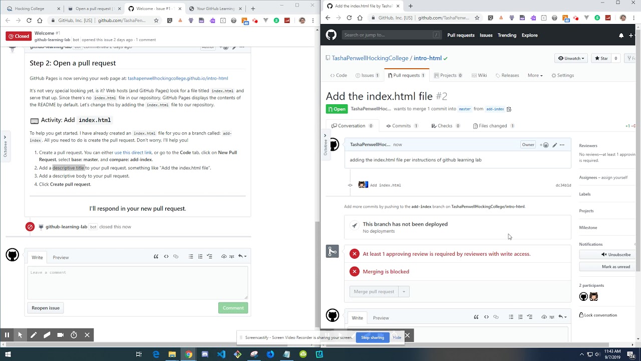Open the repository Settings tab

click(563, 75)
